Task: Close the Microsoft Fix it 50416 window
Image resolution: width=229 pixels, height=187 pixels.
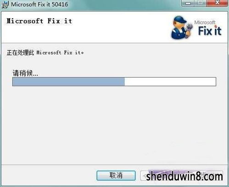Action: click(x=217, y=3)
